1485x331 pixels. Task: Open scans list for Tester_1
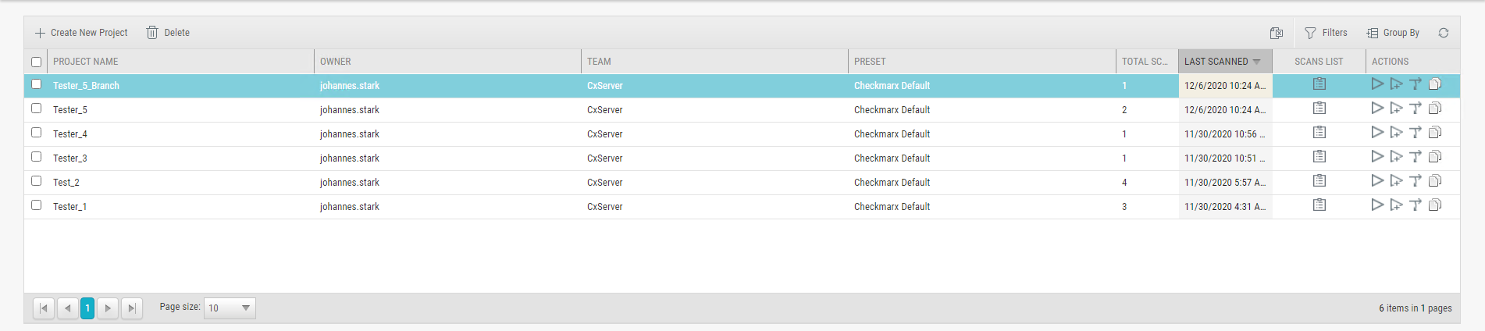[1319, 205]
